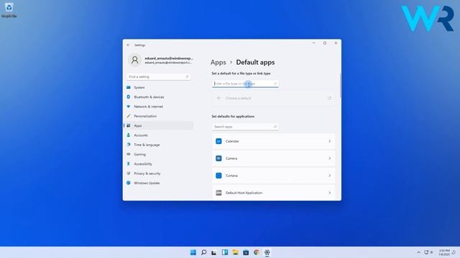Viewport: 460px width, 258px height.
Task: Expand Calendar defaults with chevron
Action: pos(329,141)
